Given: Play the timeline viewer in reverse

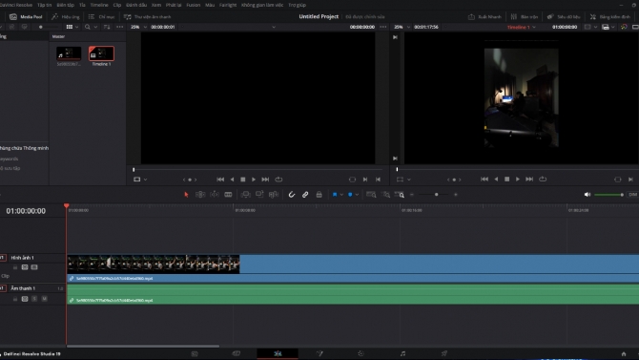Looking at the screenshot, I should 496,180.
